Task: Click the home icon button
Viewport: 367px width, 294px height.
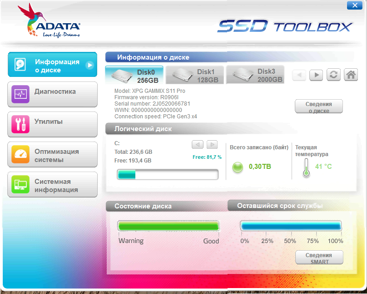Action: coord(351,75)
